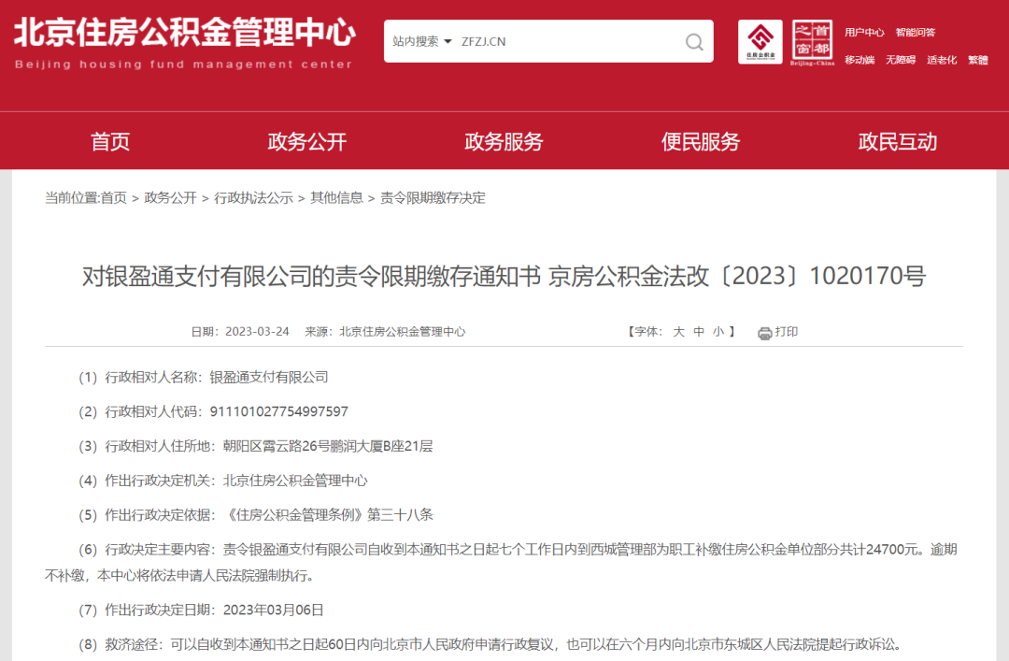The height and width of the screenshot is (661, 1009).
Task: Open 便民服务 nav menu
Action: click(x=701, y=142)
